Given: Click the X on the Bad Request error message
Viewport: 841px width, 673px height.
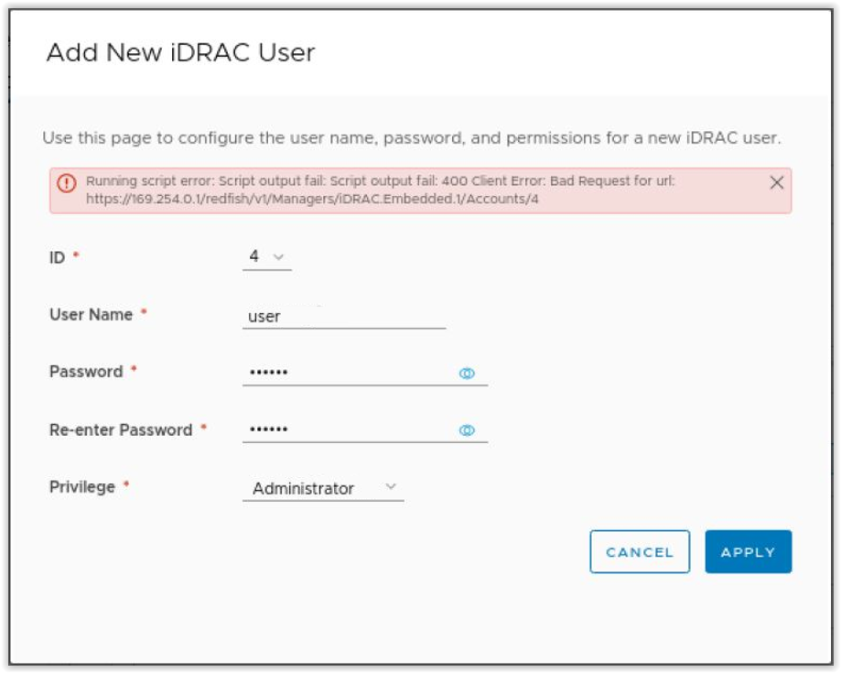Looking at the screenshot, I should (777, 182).
